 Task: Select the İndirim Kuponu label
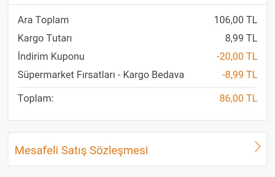pyautogui.click(x=51, y=56)
